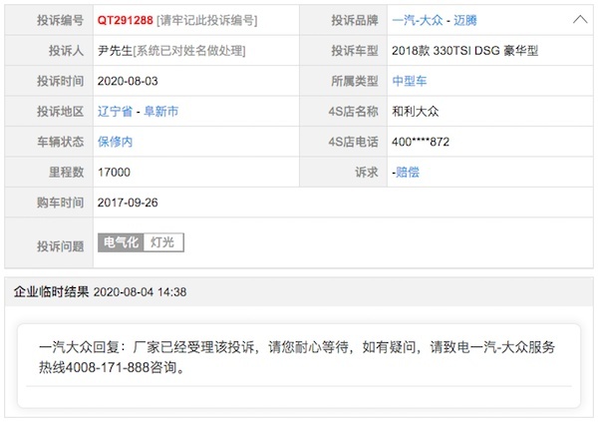
Task: Select the 4S phone number 400****872
Action: point(421,142)
